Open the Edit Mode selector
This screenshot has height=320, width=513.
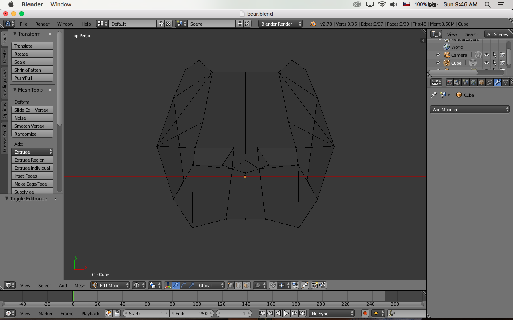pyautogui.click(x=110, y=285)
